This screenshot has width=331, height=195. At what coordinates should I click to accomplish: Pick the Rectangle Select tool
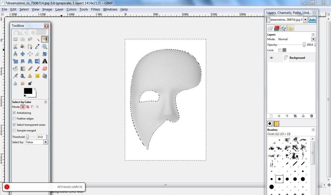[15, 39]
